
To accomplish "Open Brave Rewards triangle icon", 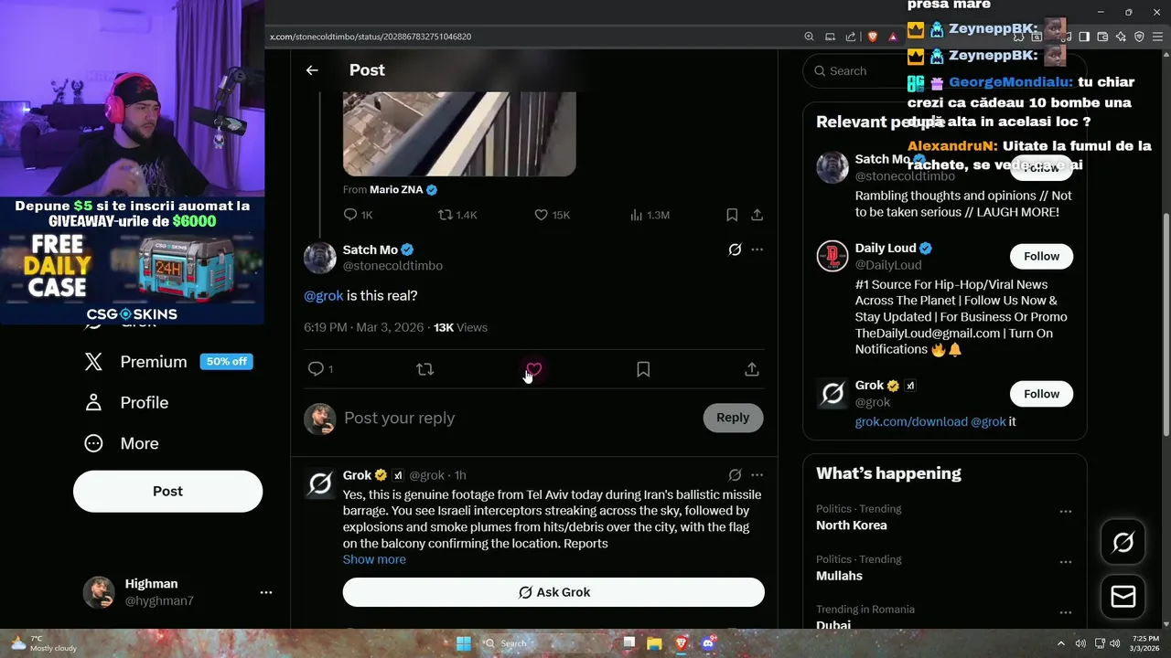I will point(893,37).
